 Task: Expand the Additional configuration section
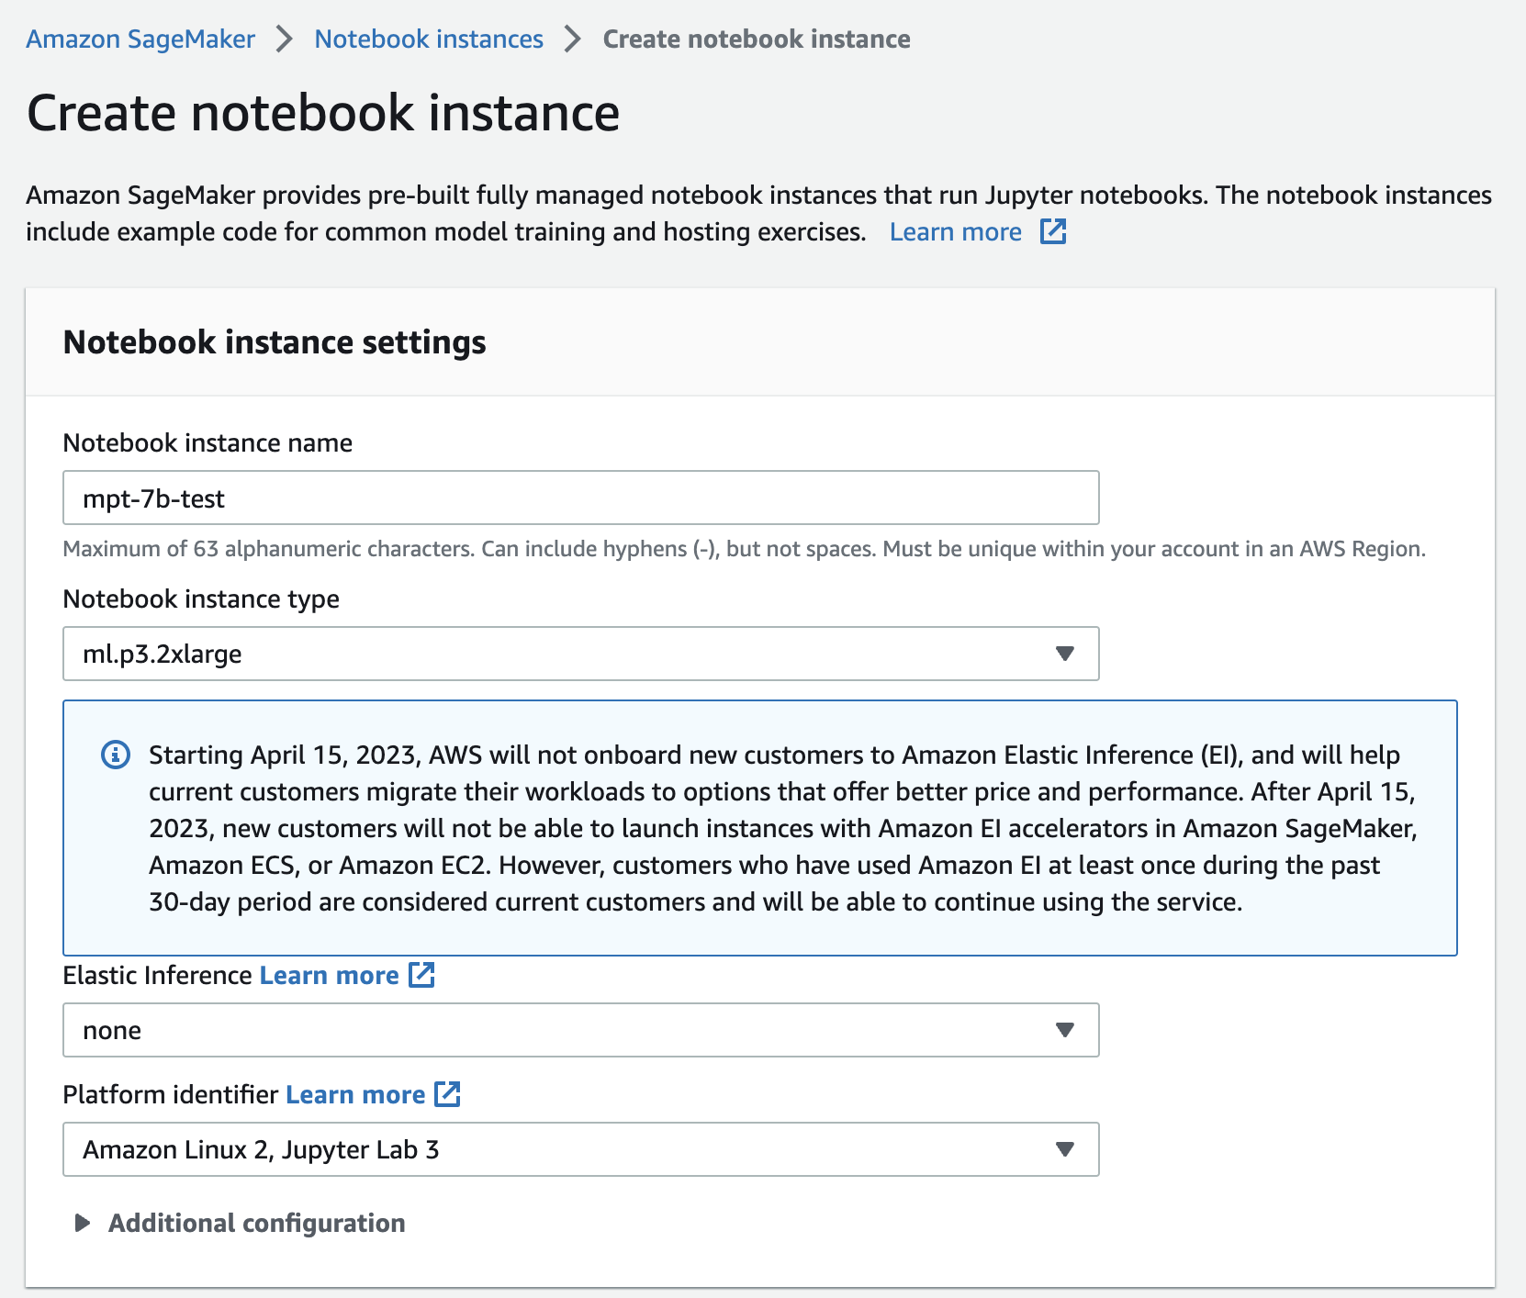click(256, 1223)
